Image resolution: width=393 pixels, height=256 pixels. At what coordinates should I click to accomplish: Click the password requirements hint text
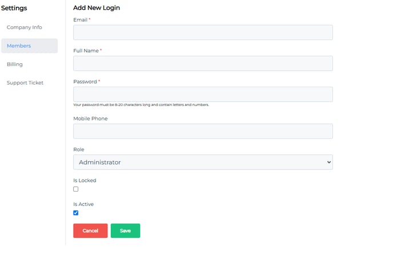(x=141, y=105)
